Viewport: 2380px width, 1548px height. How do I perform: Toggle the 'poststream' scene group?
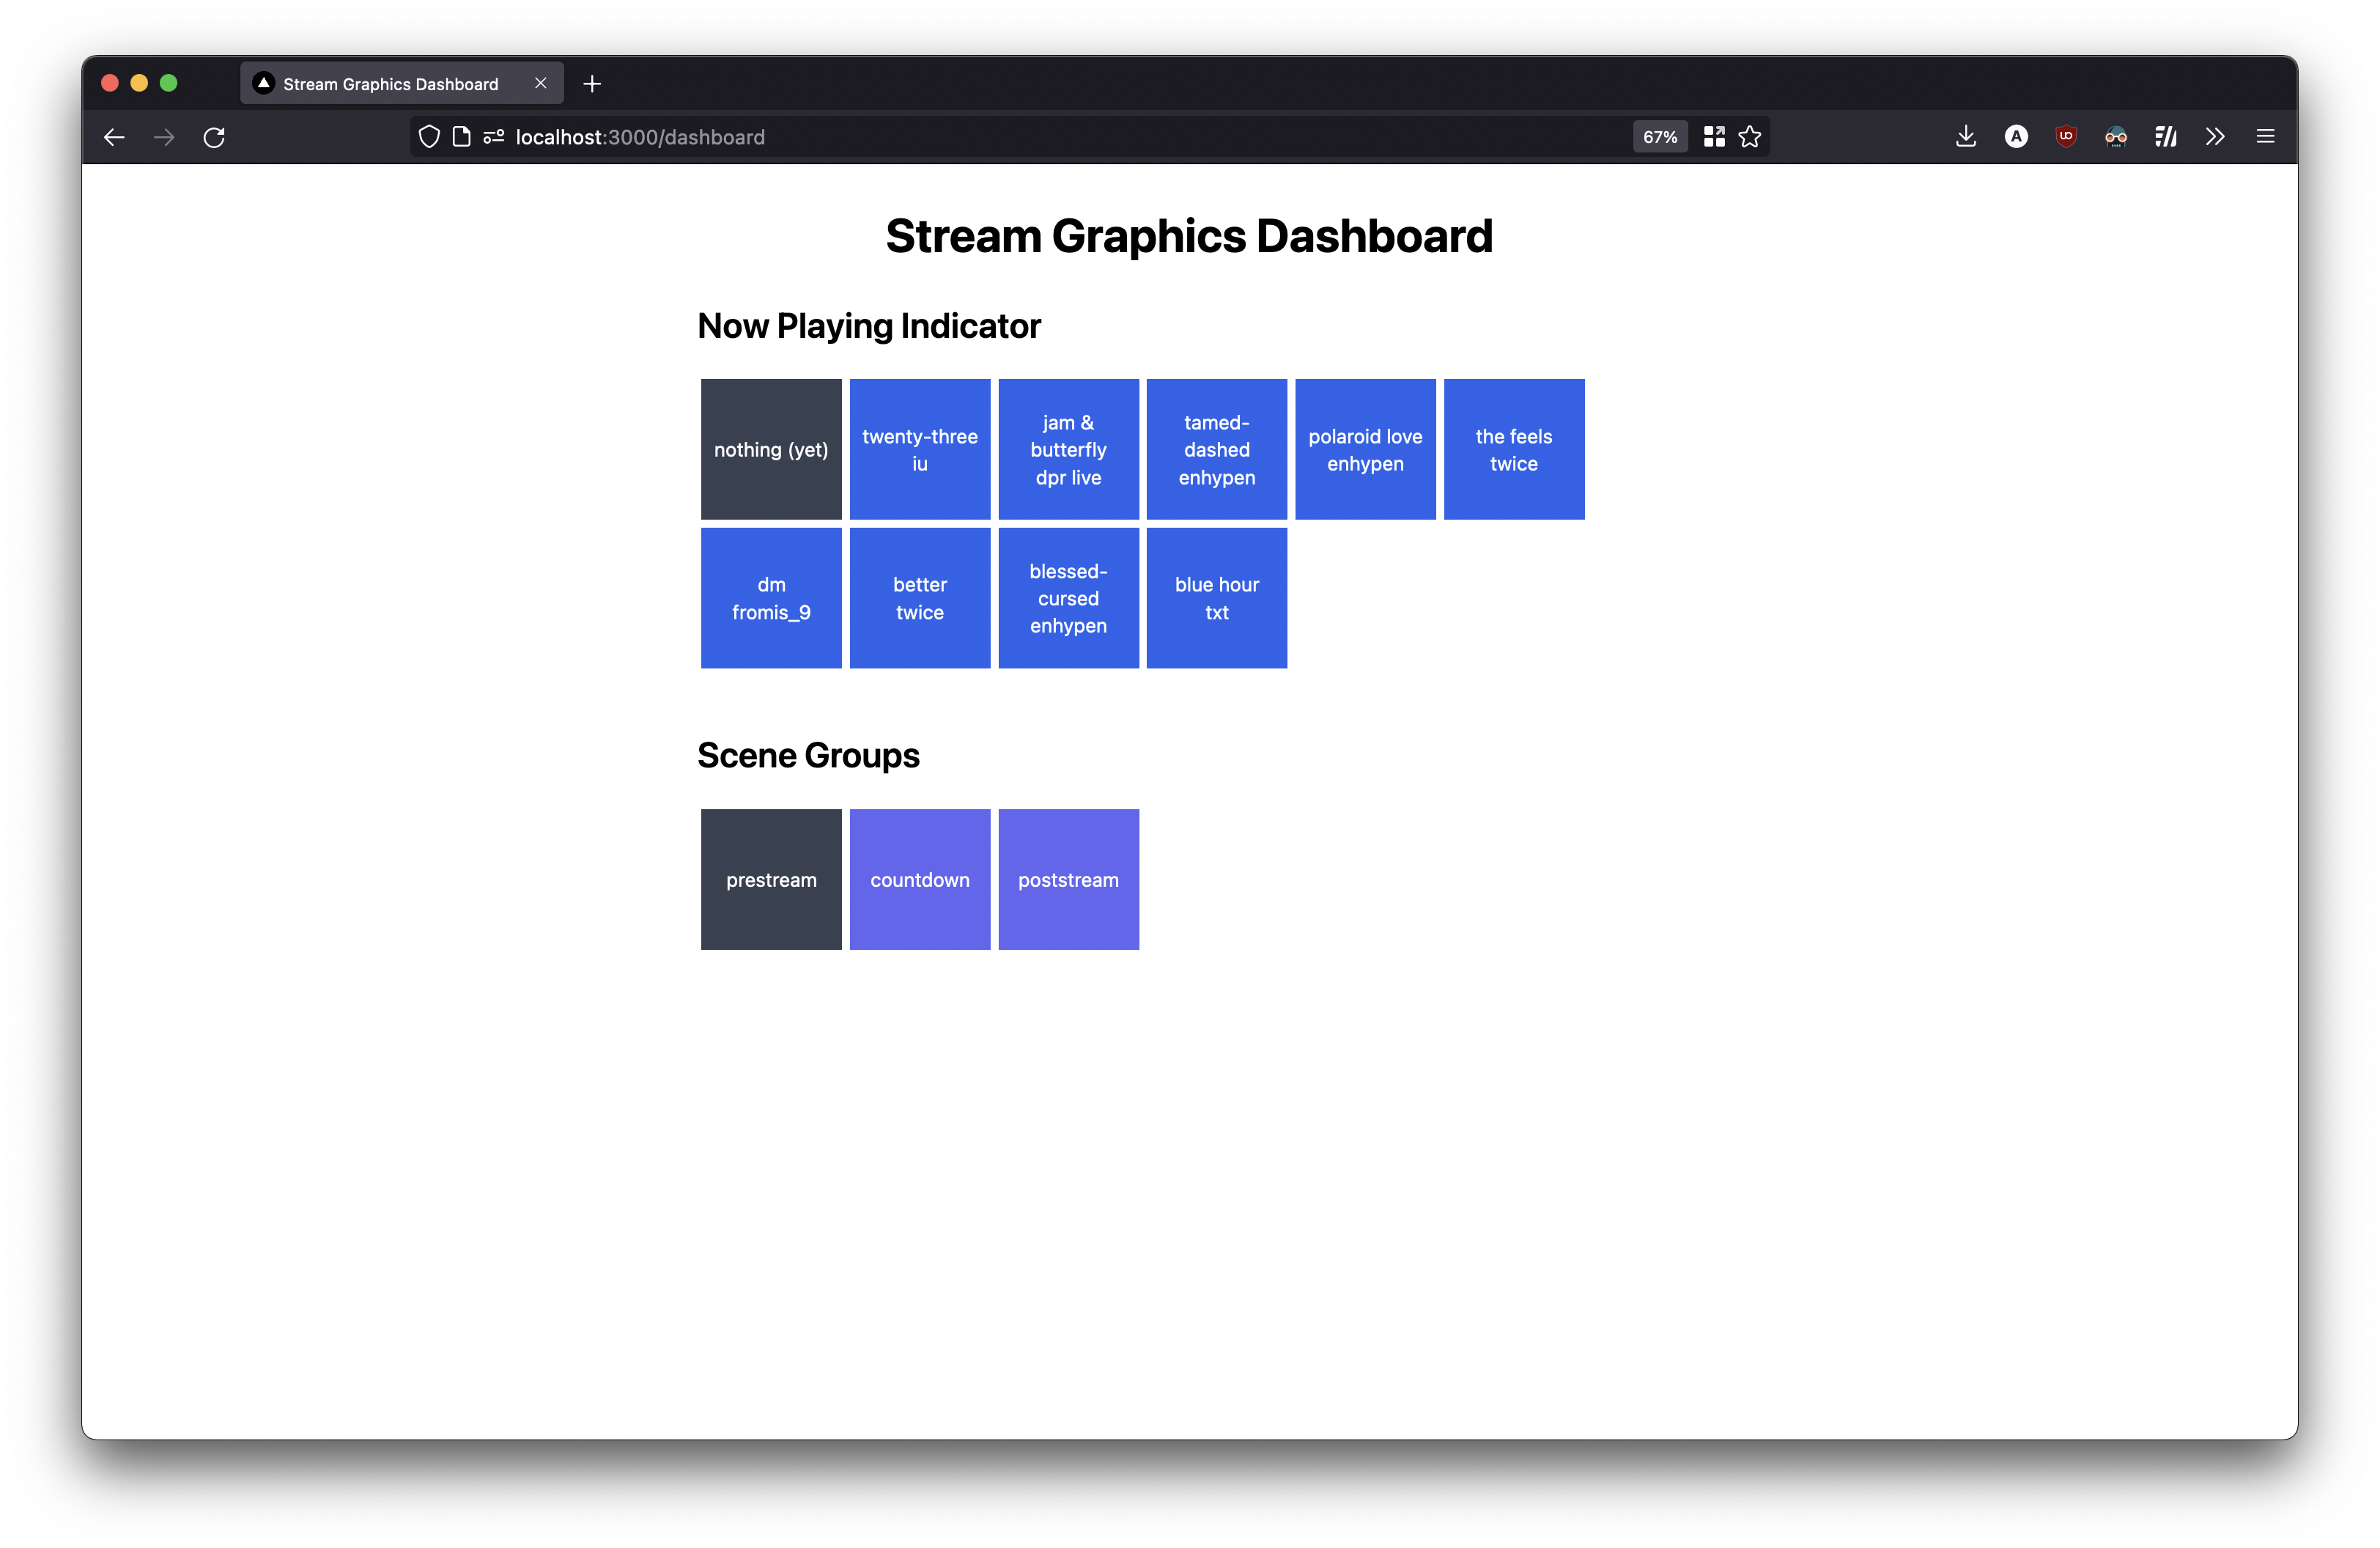1067,878
